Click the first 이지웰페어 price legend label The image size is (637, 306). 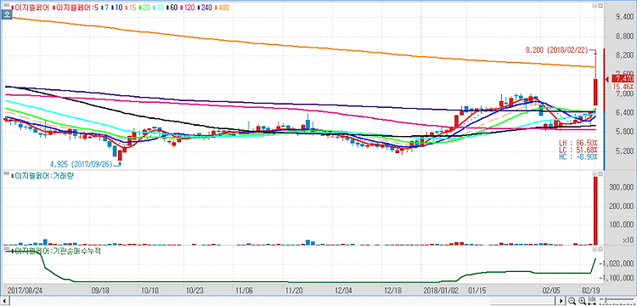click(31, 8)
